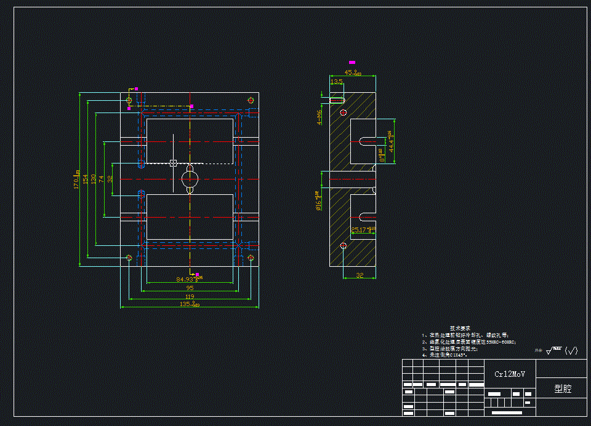Click the 95 horizontal dimension text
This screenshot has height=426, width=591.
pyautogui.click(x=190, y=288)
